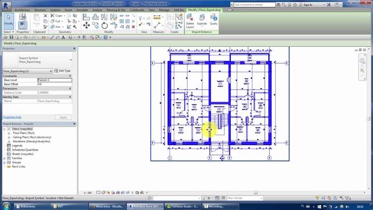Click the selection filter icon in status bar
The width and height of the screenshot is (373, 210).
[348, 198]
